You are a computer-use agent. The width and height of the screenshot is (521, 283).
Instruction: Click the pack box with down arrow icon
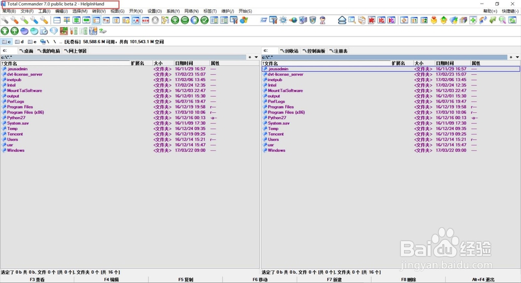coord(433,20)
